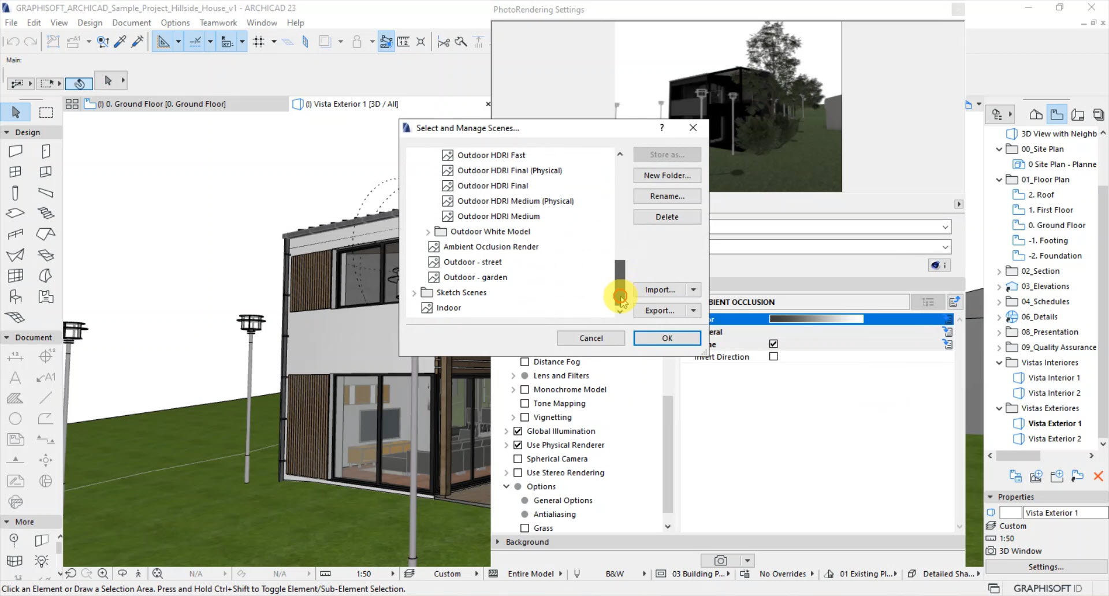
Task: Activate the Marquee tool
Action: 46,112
